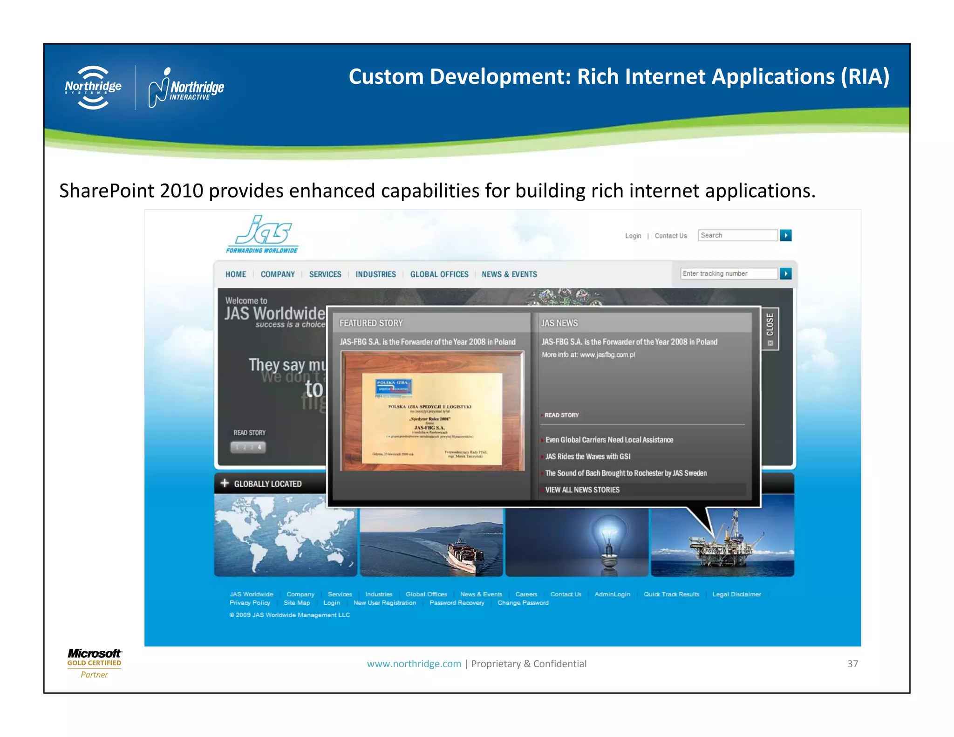Click READ STORY in JAS News panel

tap(561, 415)
